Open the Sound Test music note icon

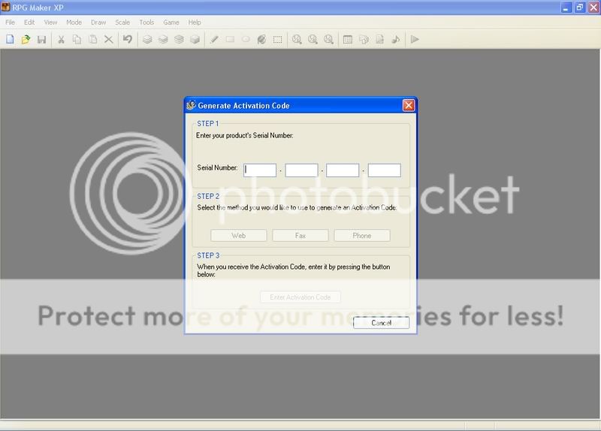click(x=396, y=39)
